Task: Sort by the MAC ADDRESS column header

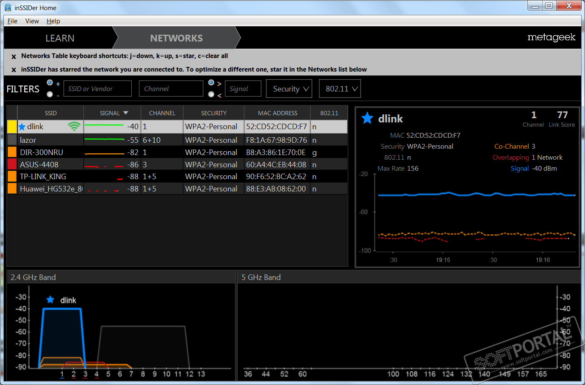Action: (x=277, y=113)
